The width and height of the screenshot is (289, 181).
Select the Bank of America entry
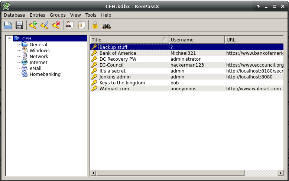point(117,53)
